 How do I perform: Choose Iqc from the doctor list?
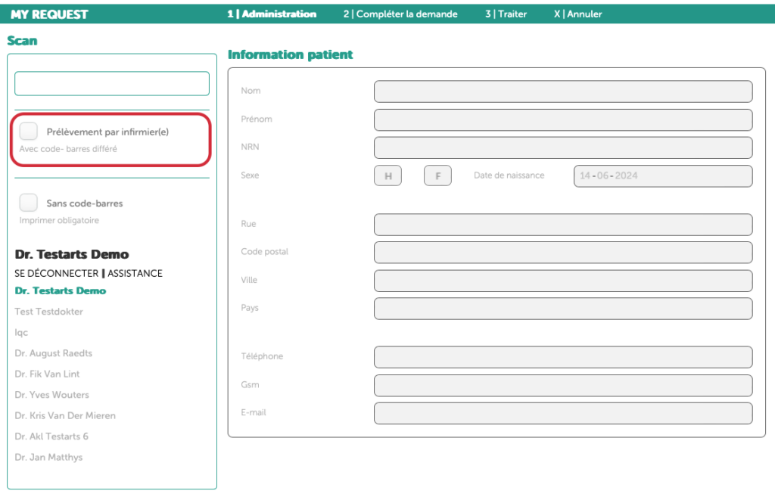tap(21, 332)
